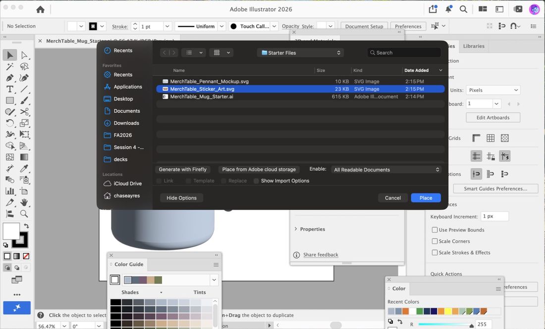Enable Scale Corners checkbox
This screenshot has height=329, width=545.
coord(435,241)
